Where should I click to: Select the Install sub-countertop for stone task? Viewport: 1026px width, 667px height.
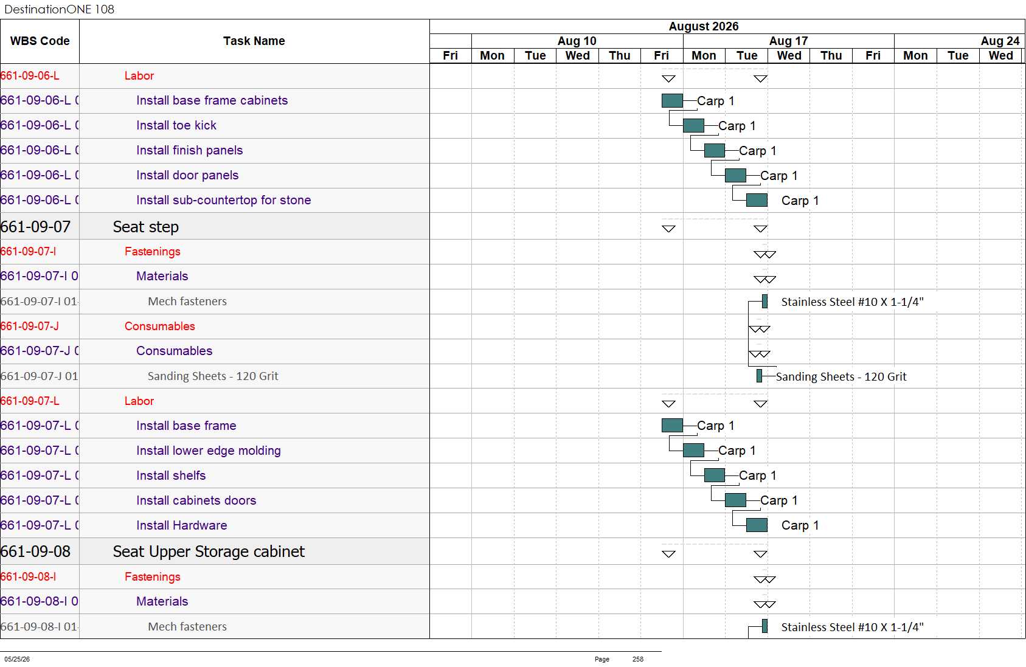(223, 200)
